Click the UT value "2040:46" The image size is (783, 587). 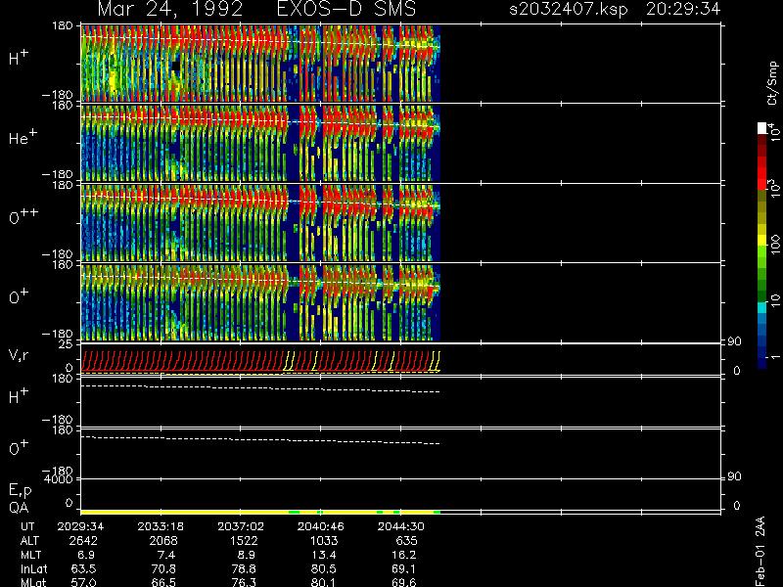coord(321,526)
